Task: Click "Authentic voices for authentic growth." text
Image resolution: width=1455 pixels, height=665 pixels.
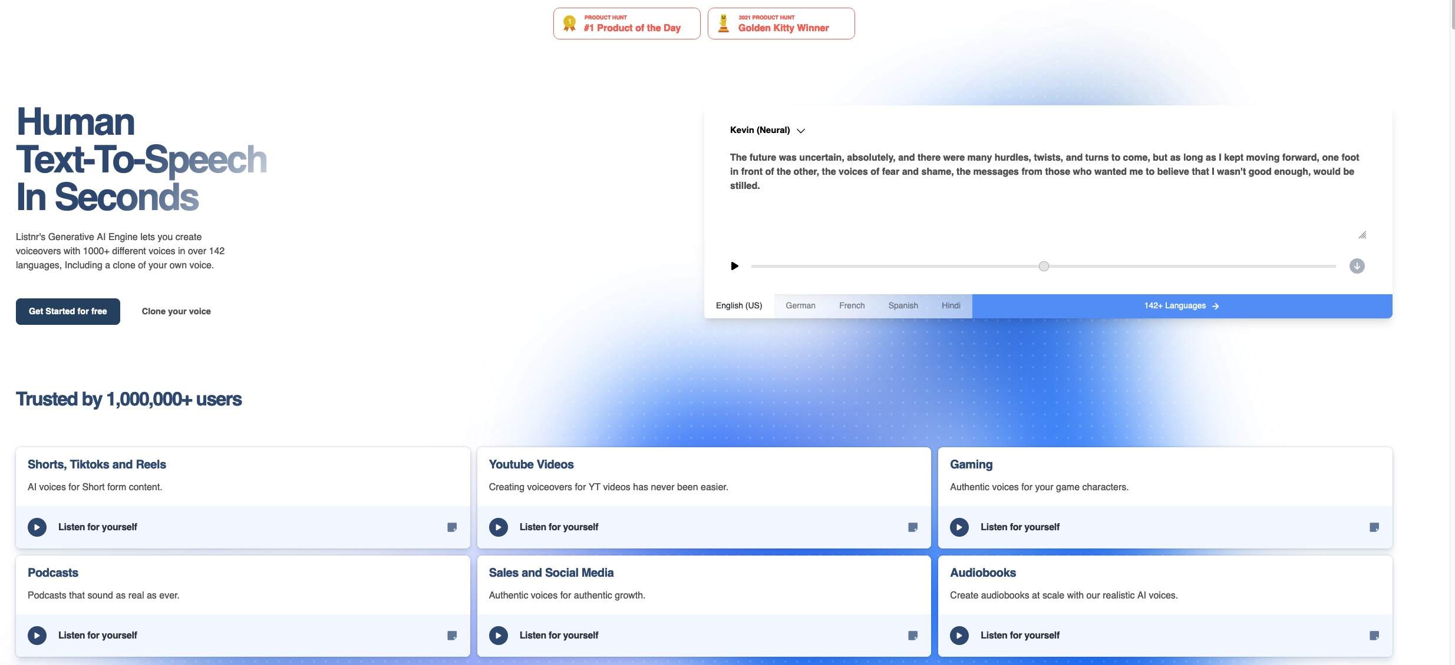Action: pos(567,596)
